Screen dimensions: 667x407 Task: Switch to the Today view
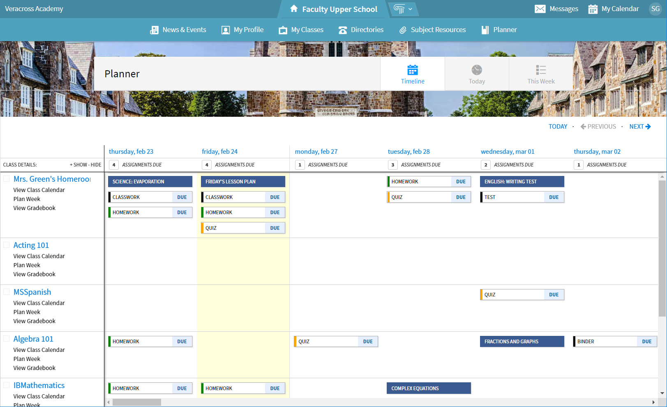point(476,74)
